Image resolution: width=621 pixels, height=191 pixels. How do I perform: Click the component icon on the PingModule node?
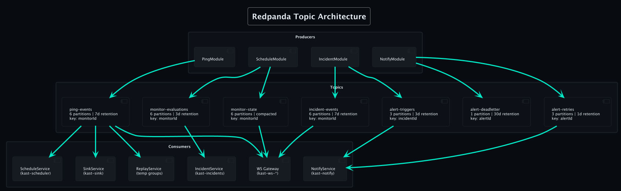coord(230,51)
